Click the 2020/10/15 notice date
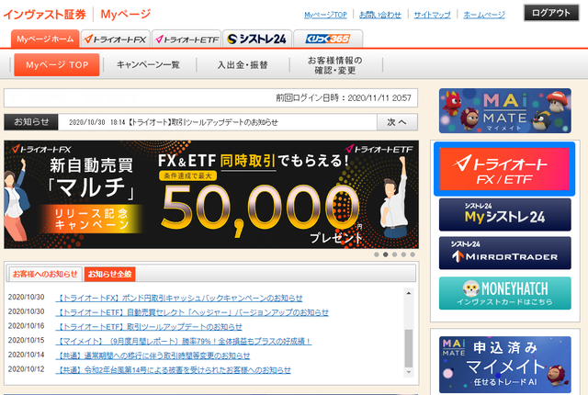Screen dimensions: 588x395 point(27,340)
